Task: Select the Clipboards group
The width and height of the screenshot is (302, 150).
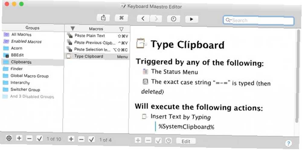Action: pos(32,62)
